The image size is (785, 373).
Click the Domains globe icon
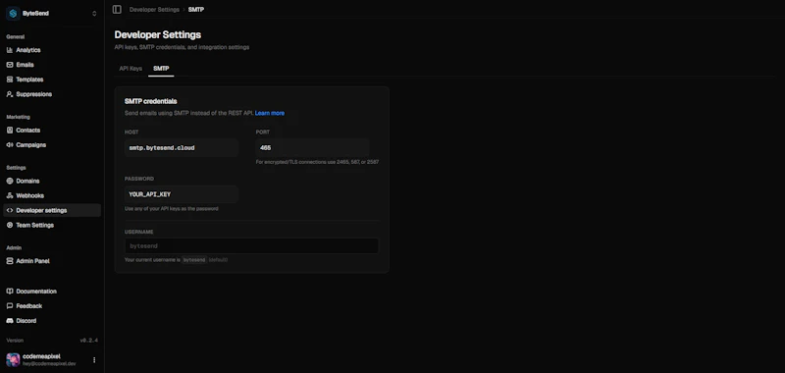[10, 181]
